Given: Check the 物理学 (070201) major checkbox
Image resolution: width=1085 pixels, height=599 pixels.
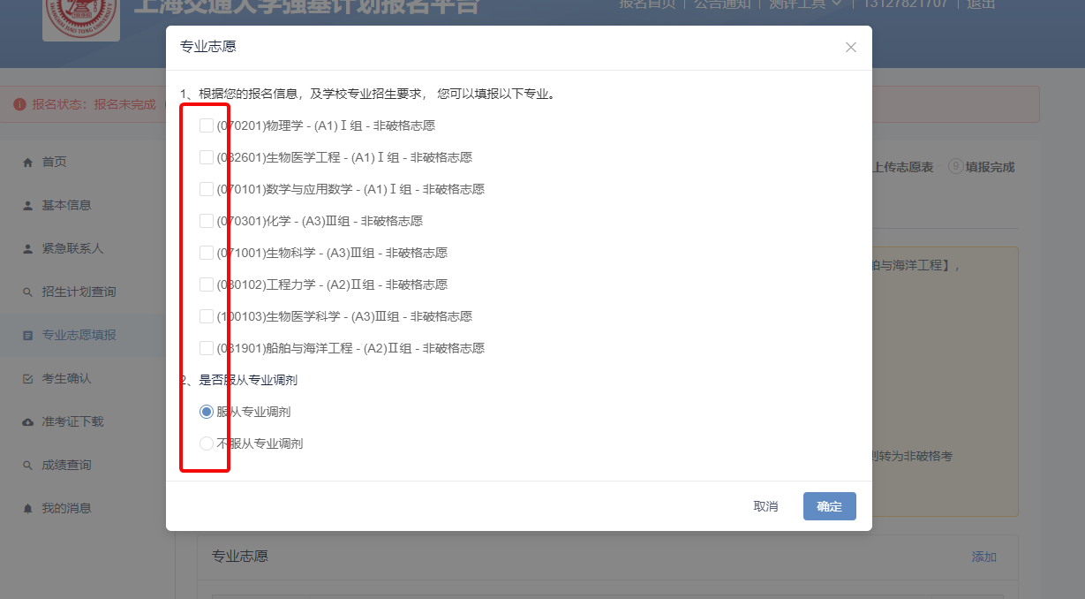Looking at the screenshot, I should coord(207,125).
